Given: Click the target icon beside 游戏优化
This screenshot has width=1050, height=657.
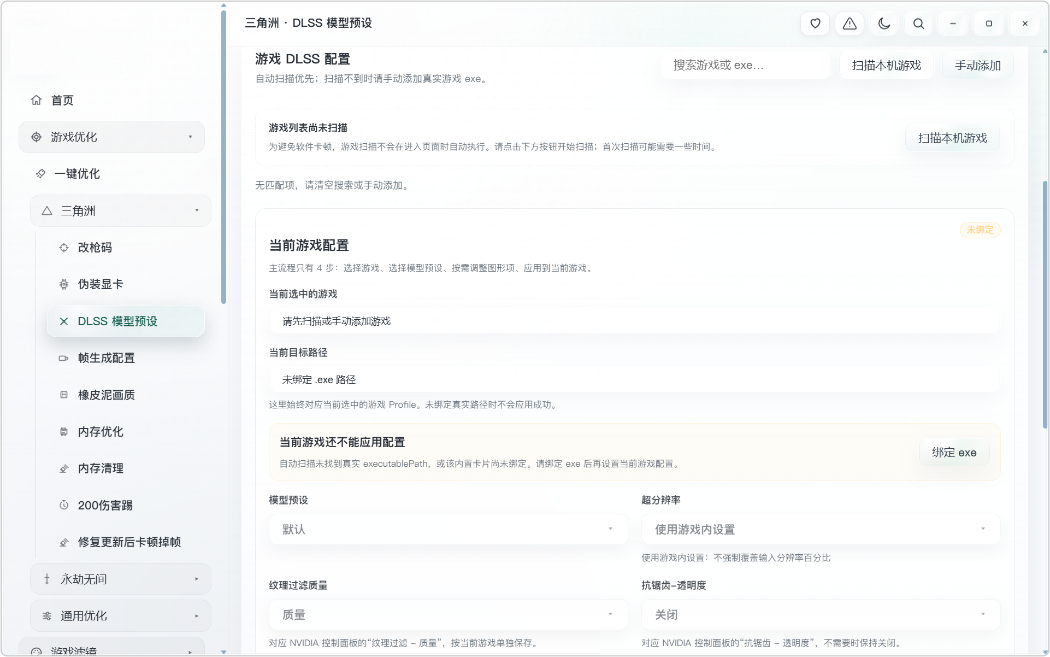Looking at the screenshot, I should click(37, 137).
